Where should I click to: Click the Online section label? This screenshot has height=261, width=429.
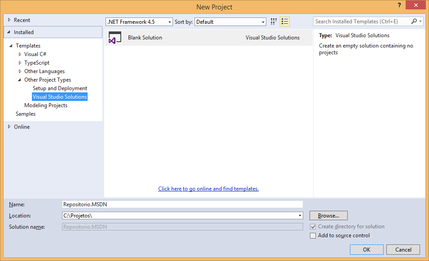[22, 126]
